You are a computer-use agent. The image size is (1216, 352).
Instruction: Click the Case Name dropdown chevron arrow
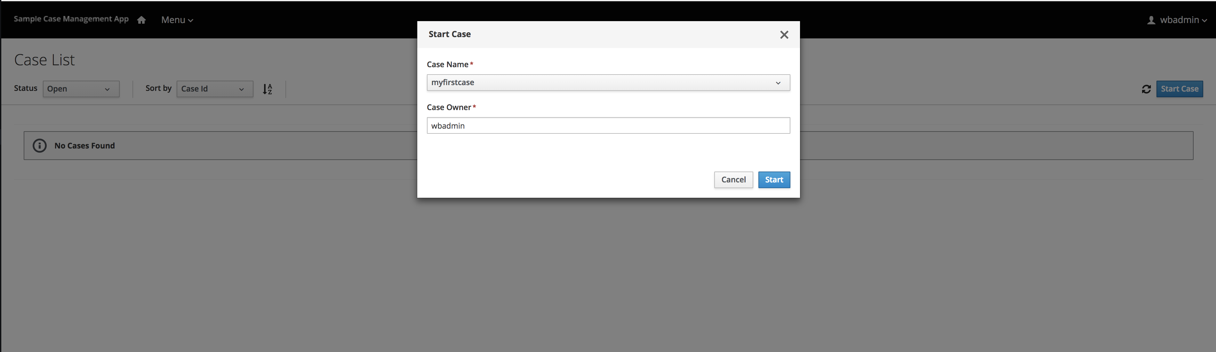[778, 83]
